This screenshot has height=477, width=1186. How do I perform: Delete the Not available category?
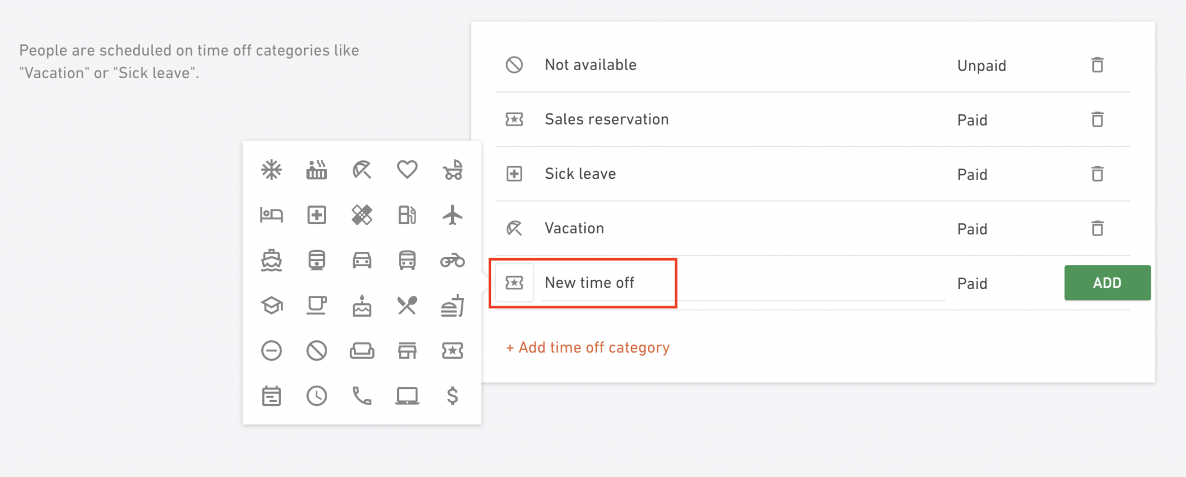1097,65
